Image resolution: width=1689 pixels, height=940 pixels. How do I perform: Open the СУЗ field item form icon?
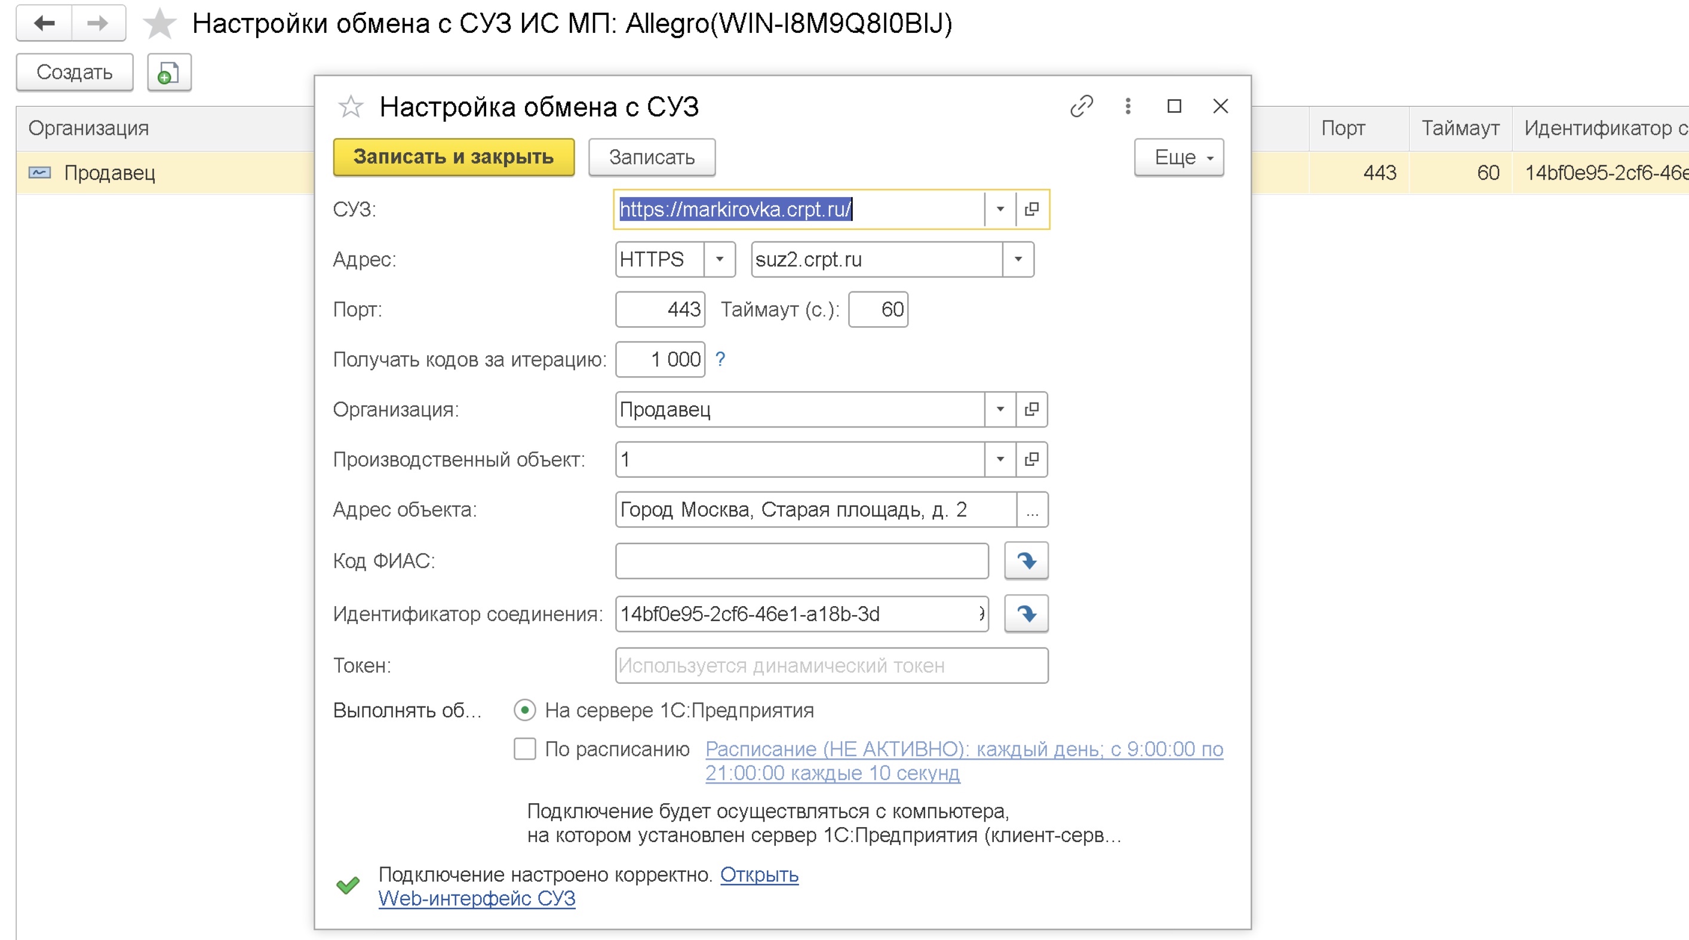point(1031,209)
